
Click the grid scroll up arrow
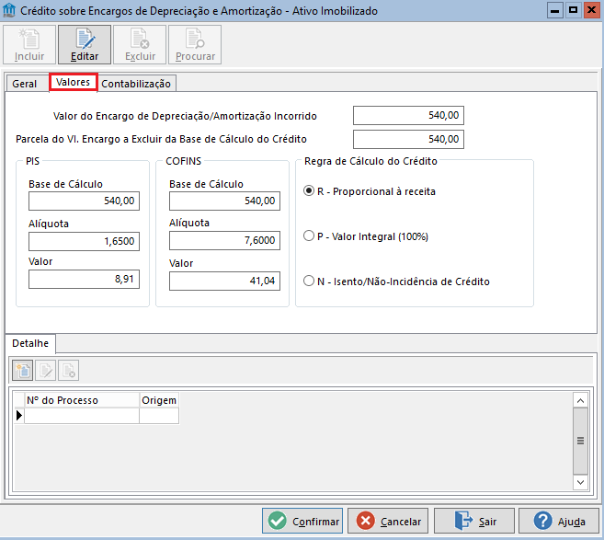tap(580, 401)
